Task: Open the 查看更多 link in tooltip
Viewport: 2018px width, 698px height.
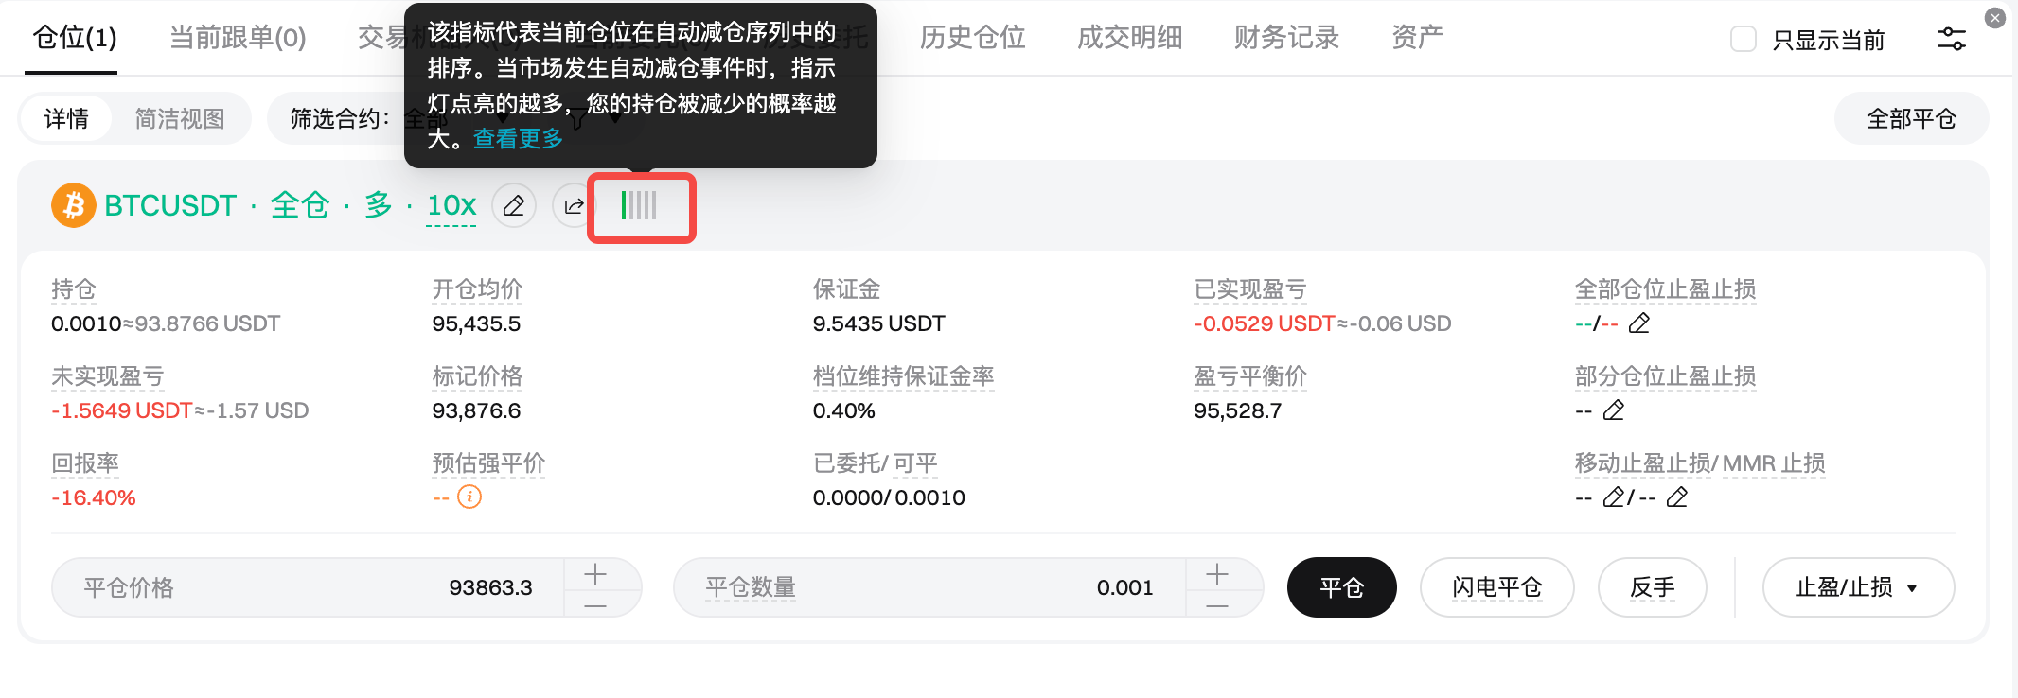Action: tap(518, 139)
